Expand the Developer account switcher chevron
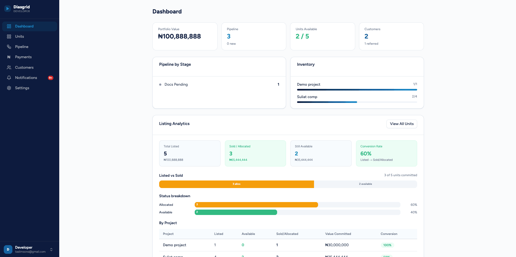516x257 pixels. tap(51, 249)
